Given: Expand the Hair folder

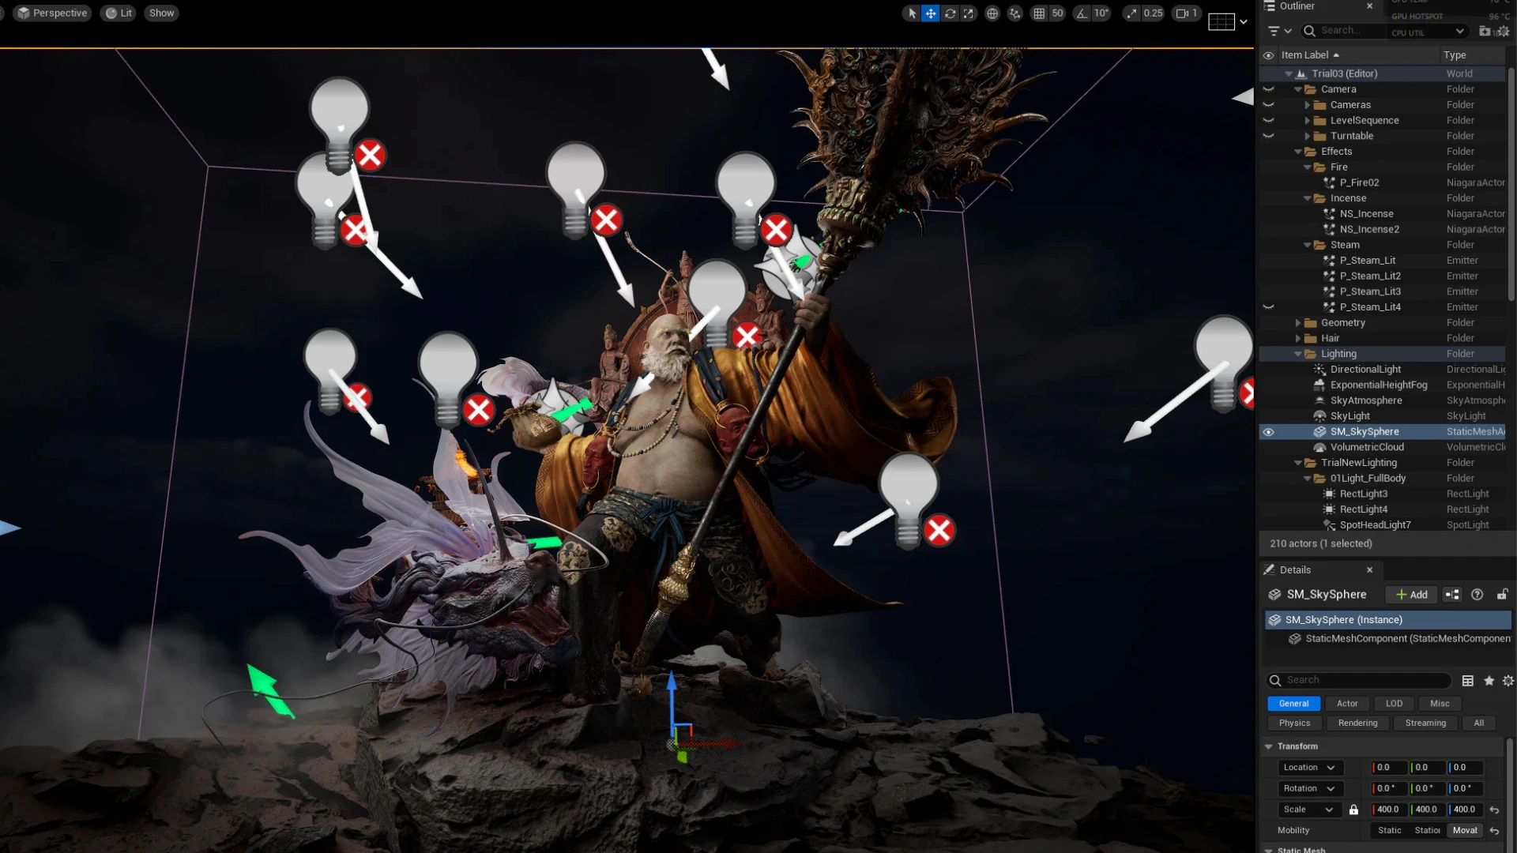Looking at the screenshot, I should click(1298, 338).
